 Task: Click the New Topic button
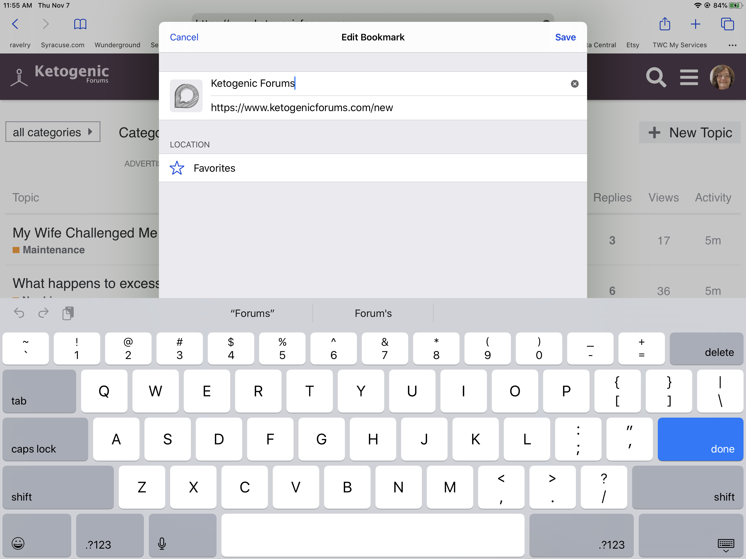[690, 132]
